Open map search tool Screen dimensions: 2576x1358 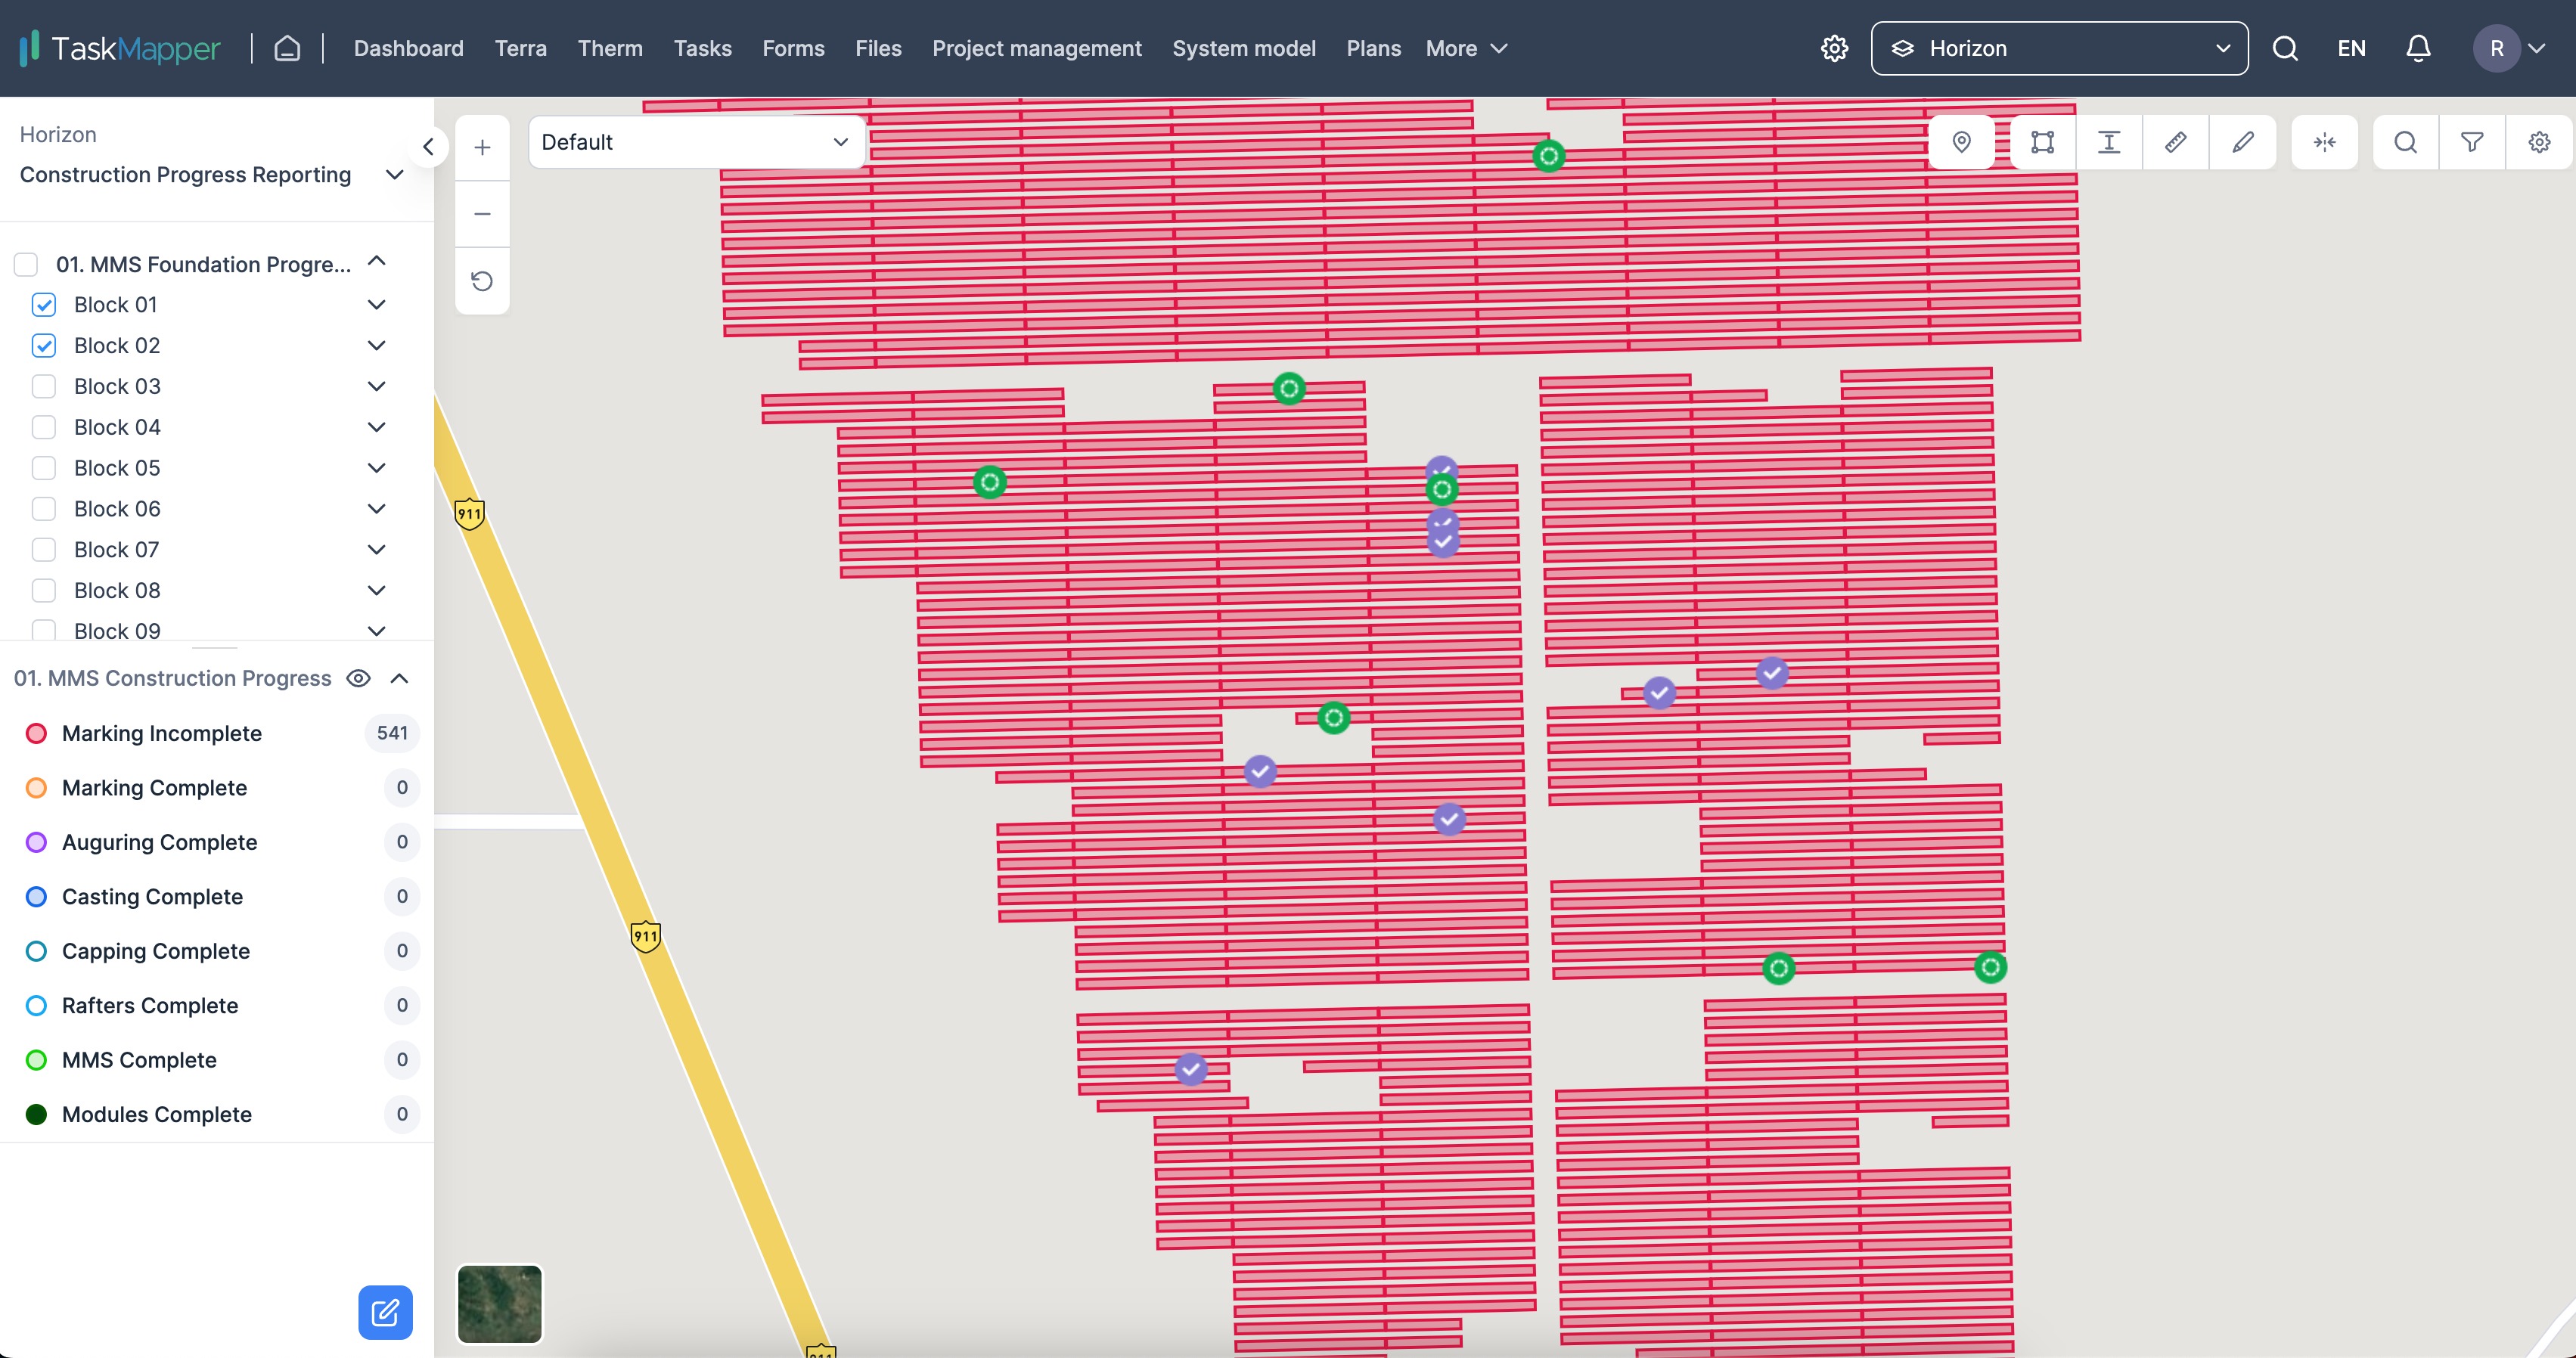tap(2405, 142)
